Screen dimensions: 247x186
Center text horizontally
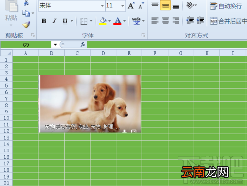pyautogui.click(x=165, y=21)
